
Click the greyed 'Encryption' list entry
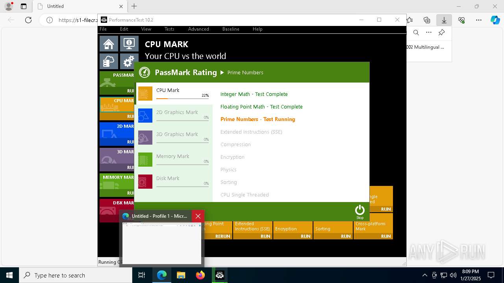(232, 157)
